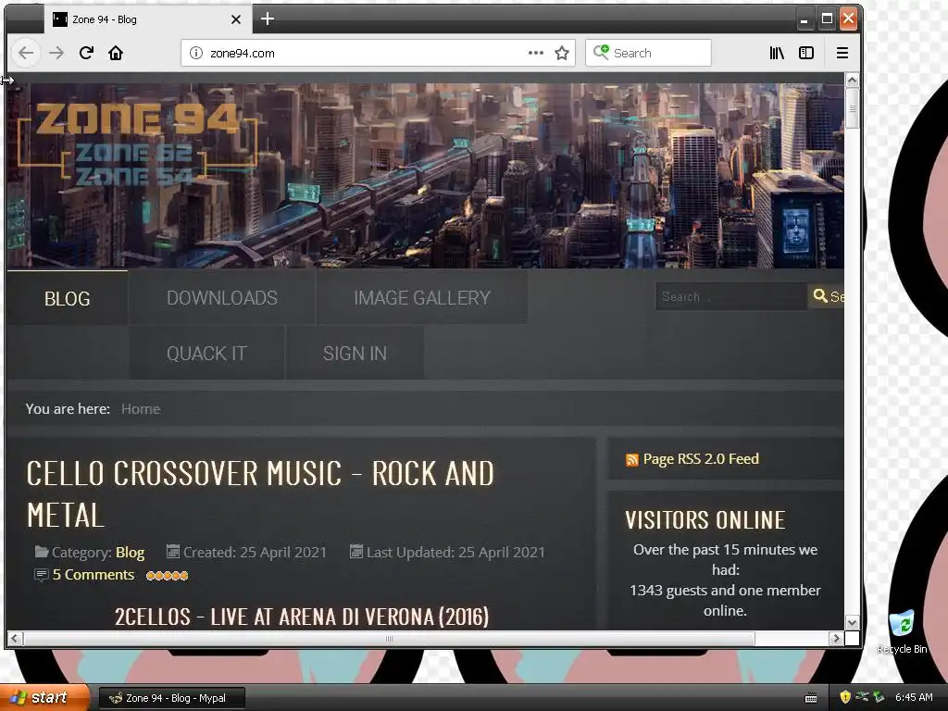Viewport: 948px width, 711px height.
Task: Click the five-star article rating
Action: 167,576
